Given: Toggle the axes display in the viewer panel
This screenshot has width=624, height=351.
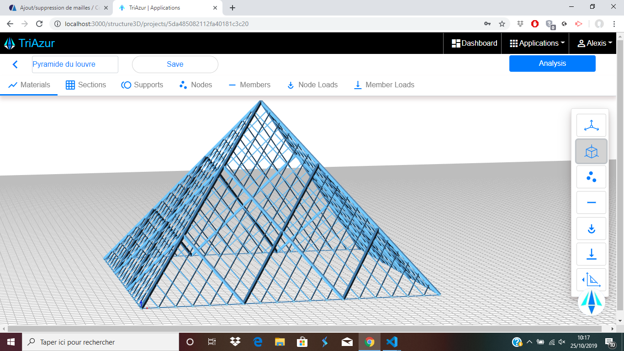Looking at the screenshot, I should click(591, 125).
